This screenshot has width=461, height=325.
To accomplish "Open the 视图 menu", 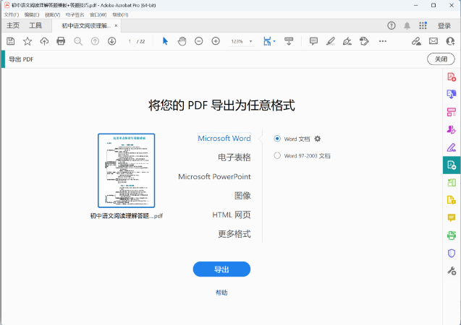I will pos(52,14).
